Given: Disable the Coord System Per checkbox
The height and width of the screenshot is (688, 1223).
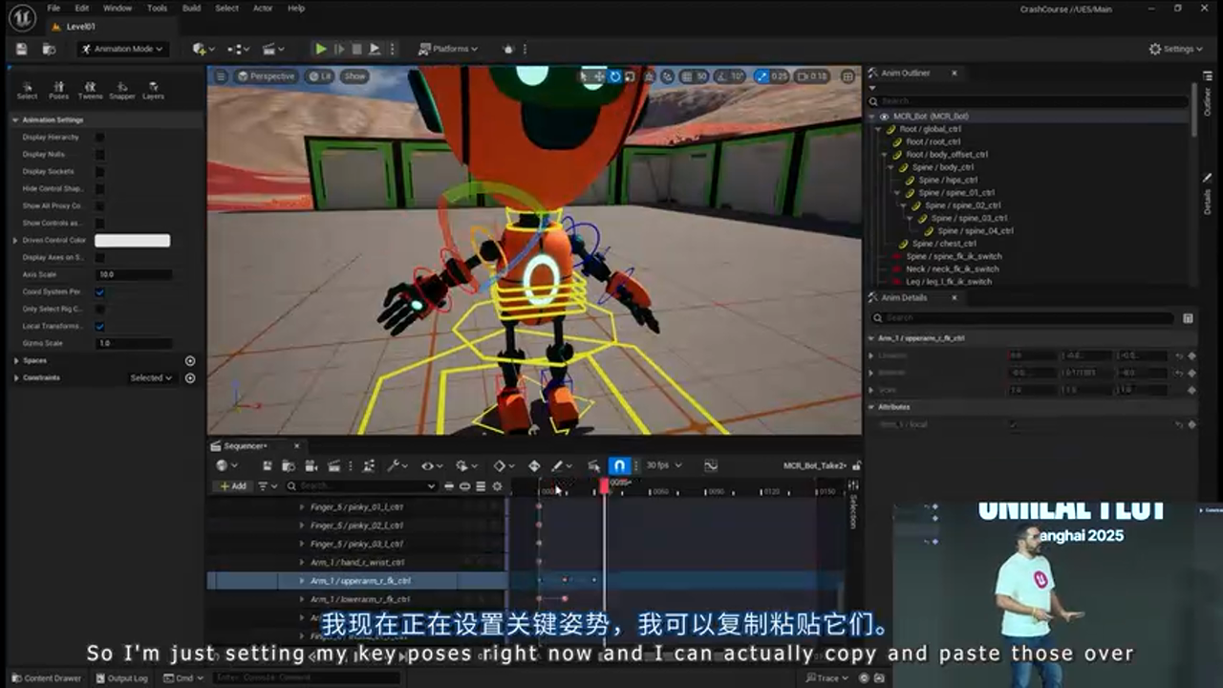Looking at the screenshot, I should pos(99,293).
